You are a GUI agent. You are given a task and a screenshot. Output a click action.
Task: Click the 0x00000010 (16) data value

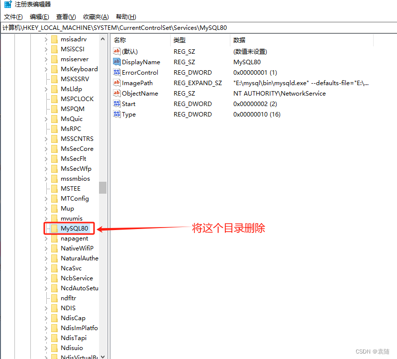(257, 114)
